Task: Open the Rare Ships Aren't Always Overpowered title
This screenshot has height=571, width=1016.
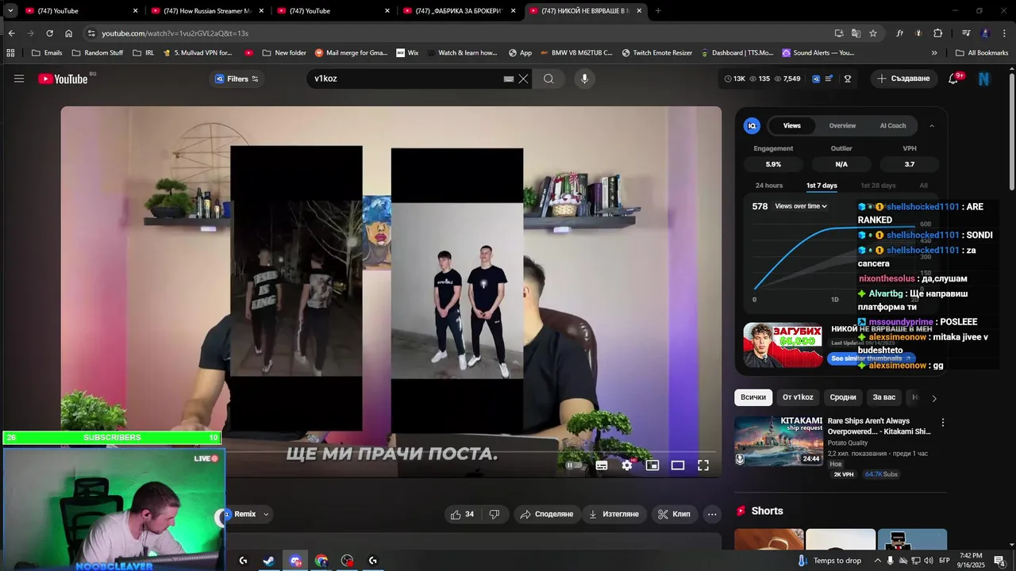Action: pyautogui.click(x=879, y=427)
